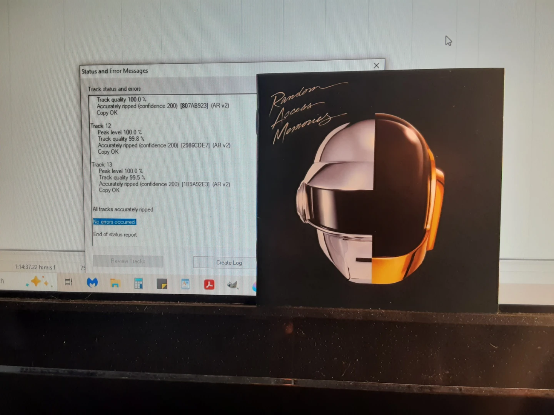Open Task View from the taskbar

(68, 282)
